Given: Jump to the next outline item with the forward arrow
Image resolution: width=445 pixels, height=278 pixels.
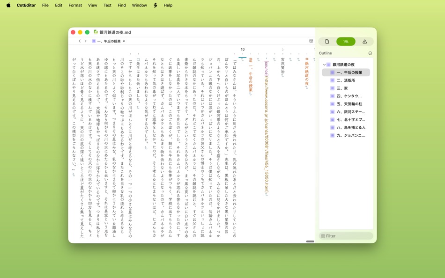Looking at the screenshot, I should pos(85,41).
